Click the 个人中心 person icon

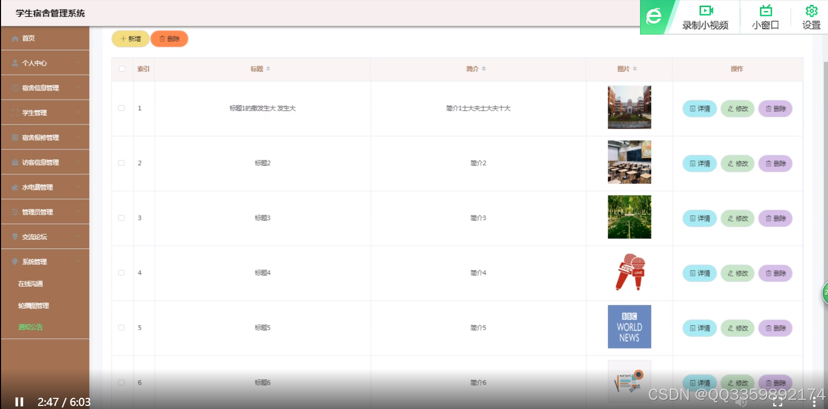coord(15,63)
